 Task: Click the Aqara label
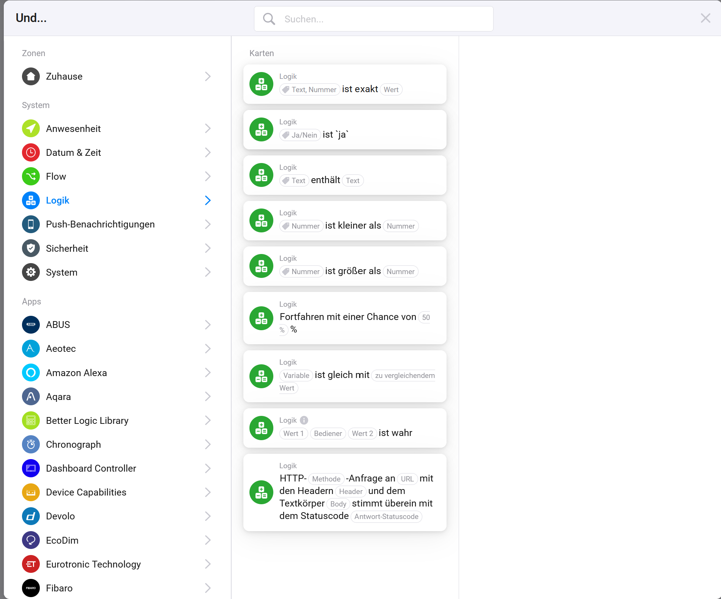58,397
